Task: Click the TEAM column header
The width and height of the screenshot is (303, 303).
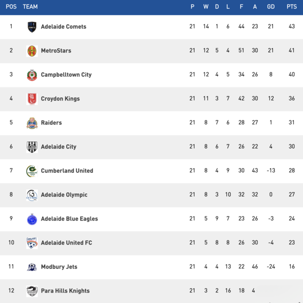Action: click(x=30, y=7)
